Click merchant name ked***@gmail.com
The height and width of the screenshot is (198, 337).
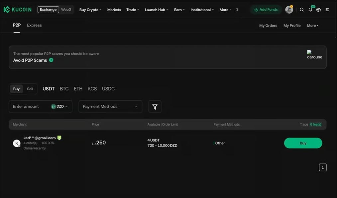coord(40,138)
